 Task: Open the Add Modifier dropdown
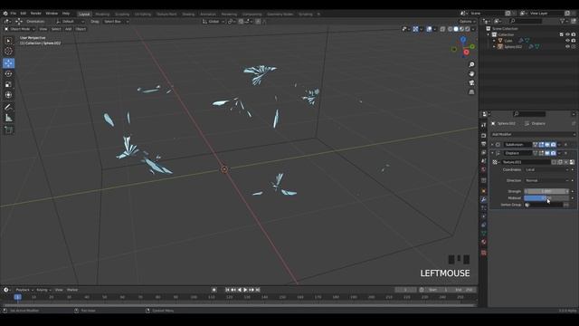click(533, 135)
